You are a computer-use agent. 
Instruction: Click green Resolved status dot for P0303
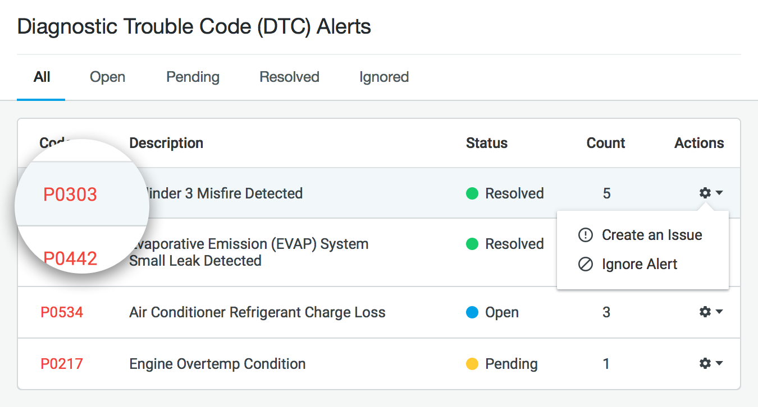click(x=472, y=193)
